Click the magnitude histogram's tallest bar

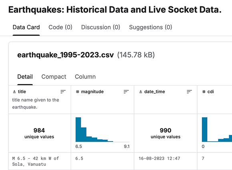(78, 130)
